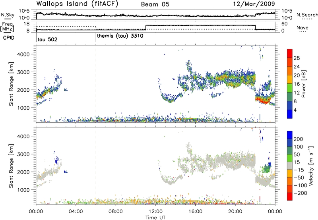This screenshot has width=318, height=220.
Task: Pick the blue bottom segment of the power colorbar
Action: click(290, 114)
